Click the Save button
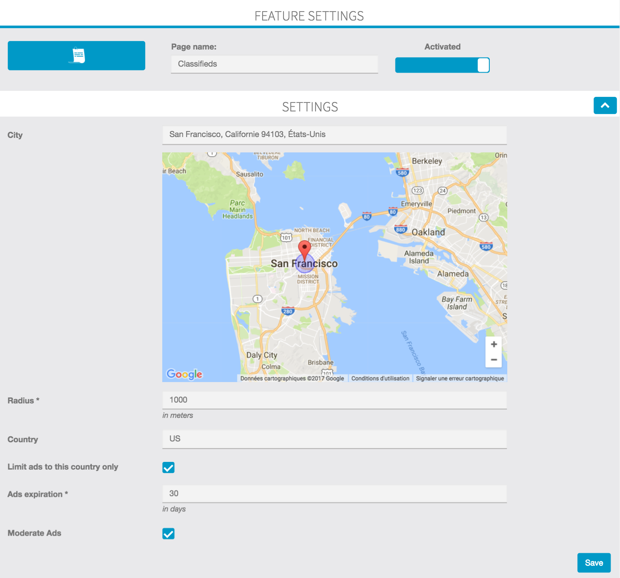The width and height of the screenshot is (620, 578). pyautogui.click(x=594, y=563)
